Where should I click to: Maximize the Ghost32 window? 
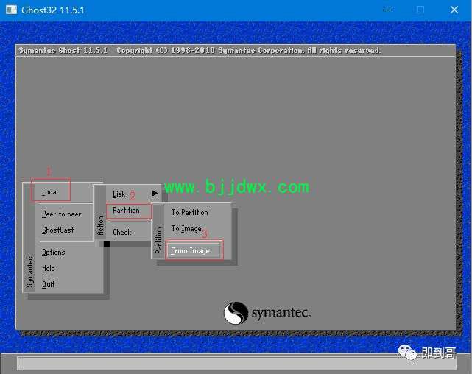(420, 10)
